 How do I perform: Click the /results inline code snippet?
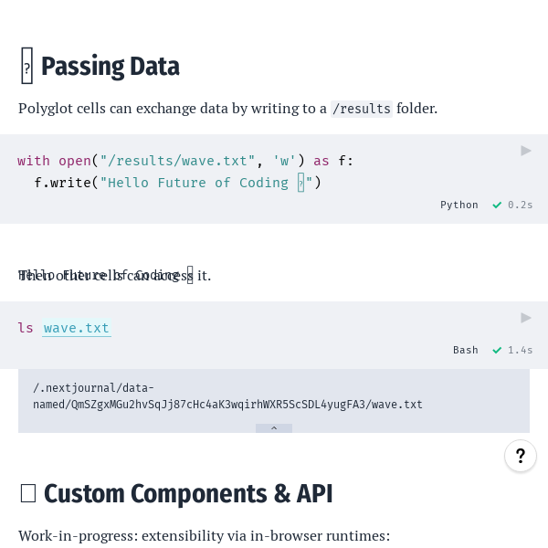(362, 109)
